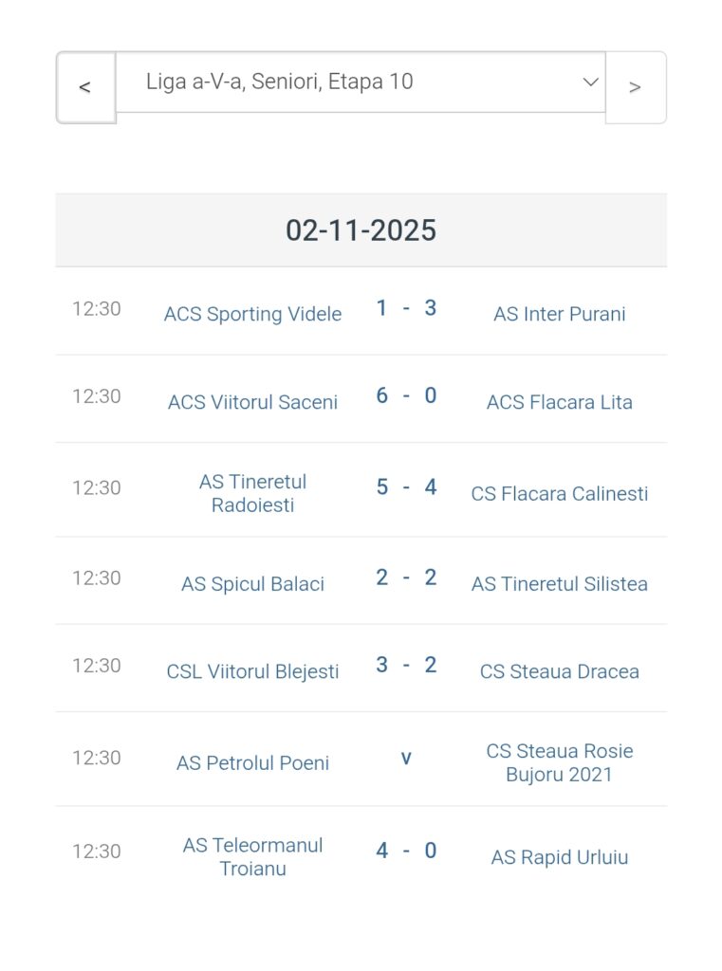Open AS Teleormanul Troianu team page

point(252,856)
